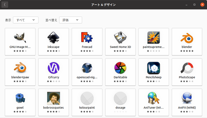The width and height of the screenshot is (207, 118).
Task: Click the star rating under paintsupreme
Action: click(x=153, y=51)
